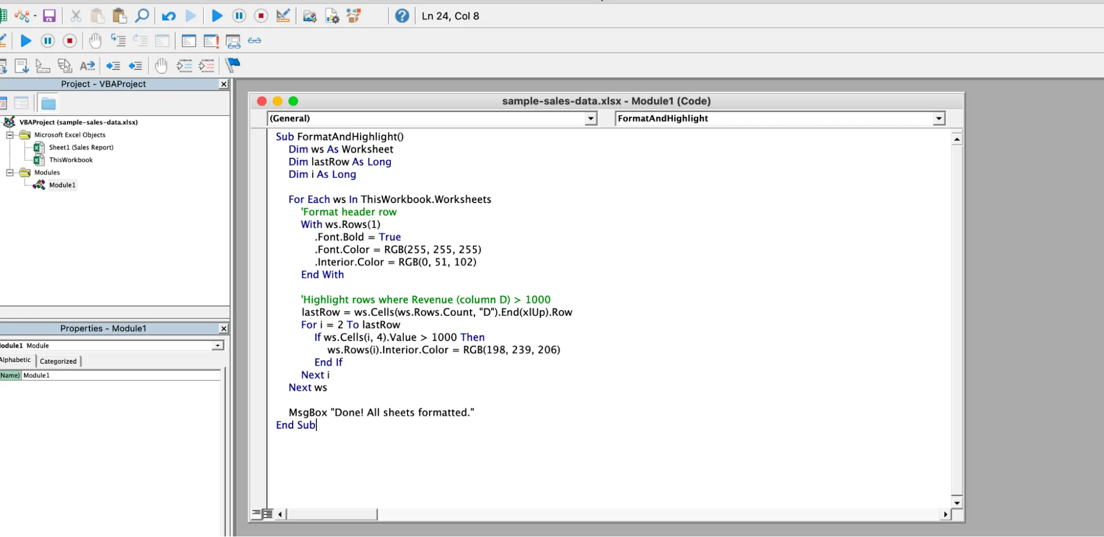This screenshot has height=537, width=1104.
Task: Click the Module1 name property field
Action: click(x=120, y=375)
